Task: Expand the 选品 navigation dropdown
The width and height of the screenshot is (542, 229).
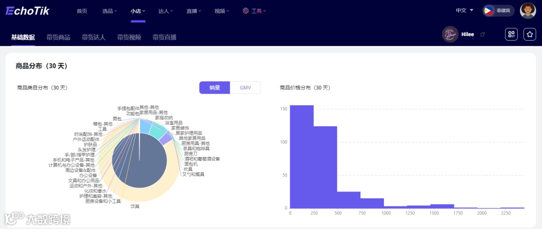Action: [x=109, y=11]
